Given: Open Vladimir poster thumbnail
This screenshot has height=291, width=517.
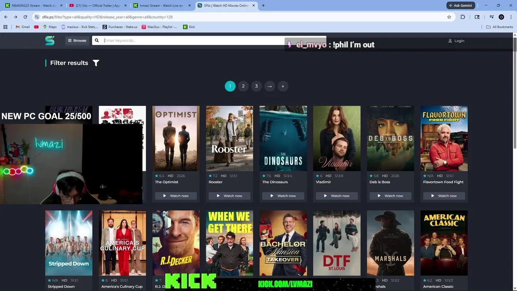Looking at the screenshot, I should click(337, 138).
